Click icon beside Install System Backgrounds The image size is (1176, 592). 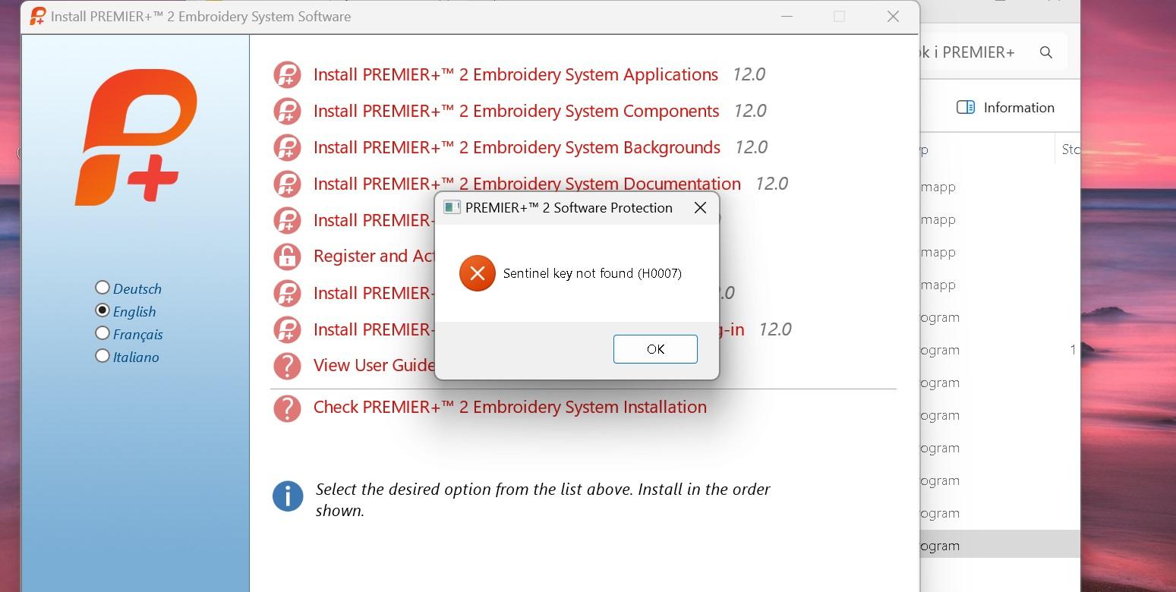pos(287,148)
